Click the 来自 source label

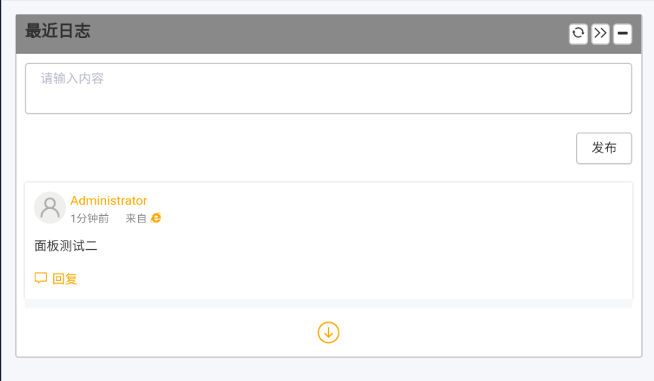(135, 218)
